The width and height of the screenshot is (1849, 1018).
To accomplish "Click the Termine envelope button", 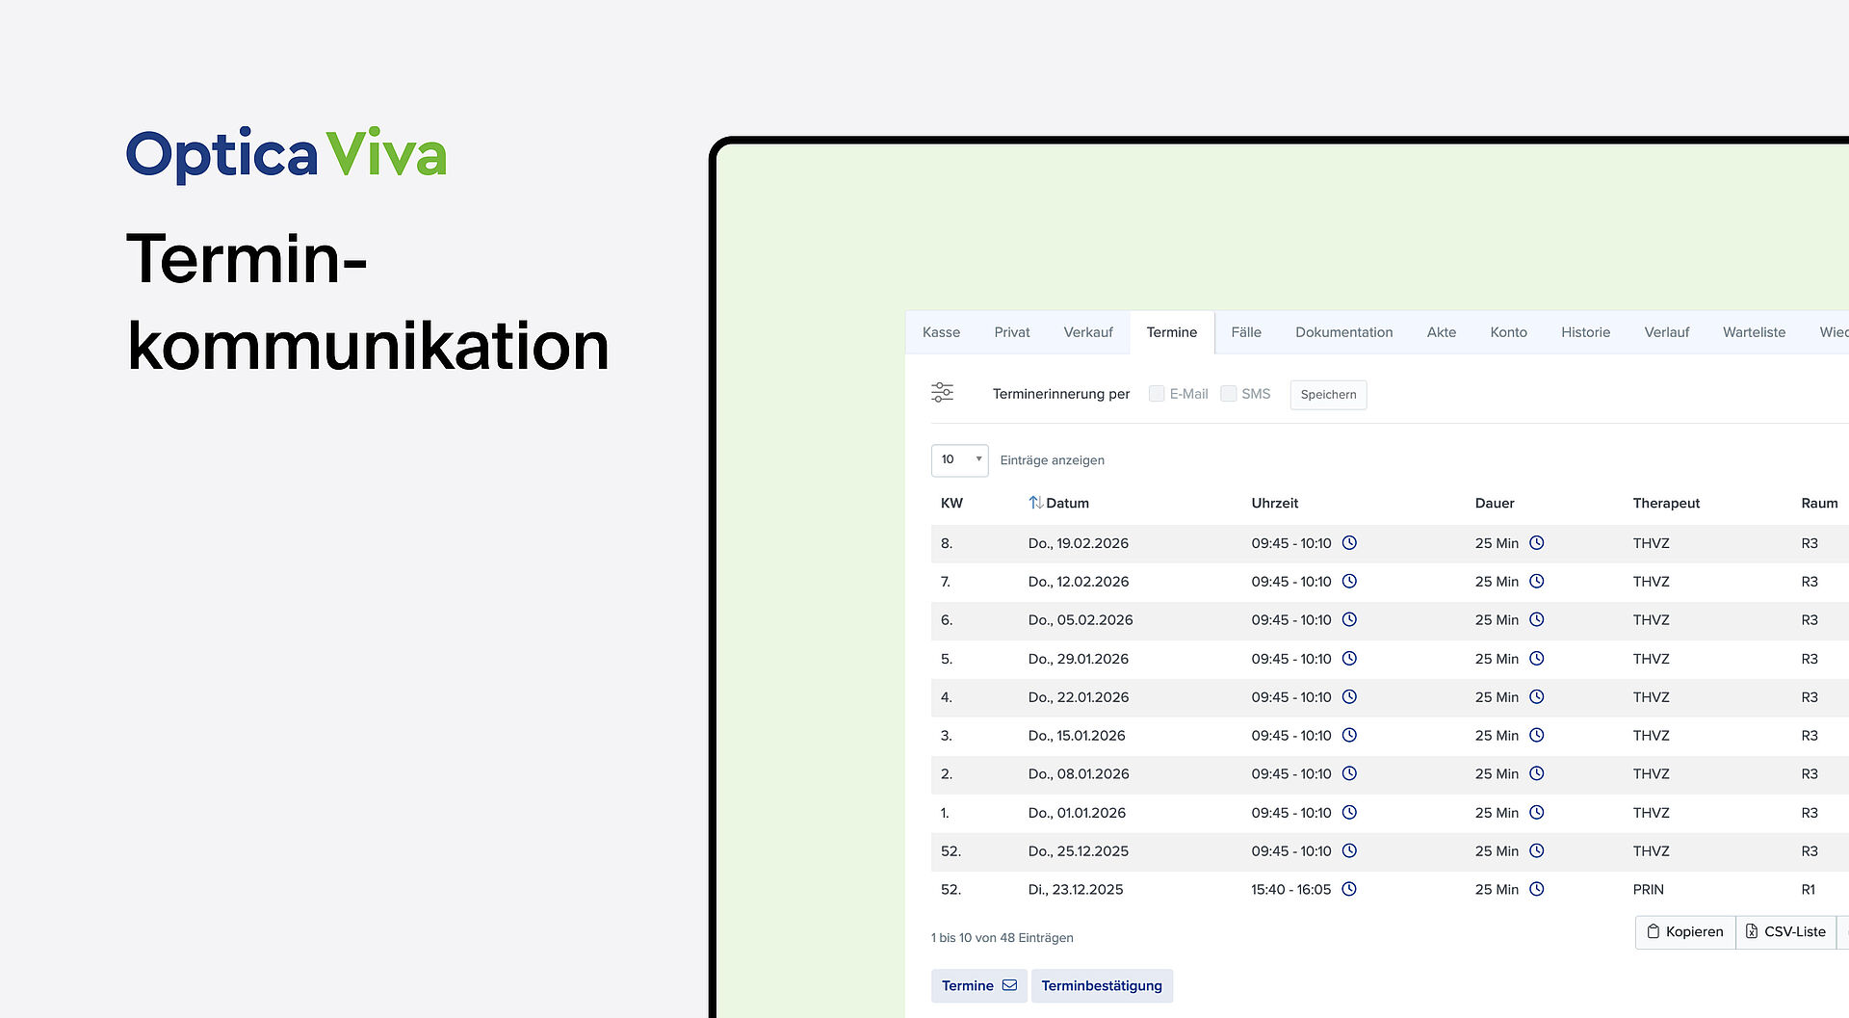I will click(978, 986).
